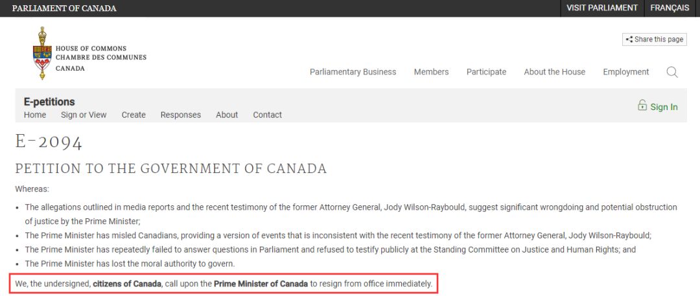Click the share icon in Share this page
Viewport: 700px width, 296px height.
pyautogui.click(x=629, y=40)
